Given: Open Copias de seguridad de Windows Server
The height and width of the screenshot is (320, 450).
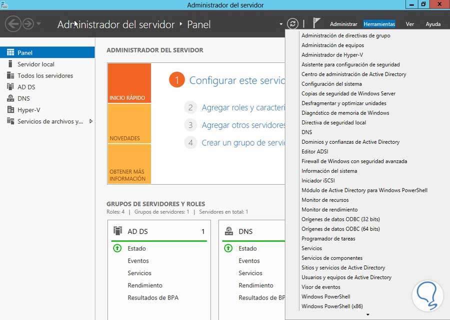Looking at the screenshot, I should click(348, 93).
